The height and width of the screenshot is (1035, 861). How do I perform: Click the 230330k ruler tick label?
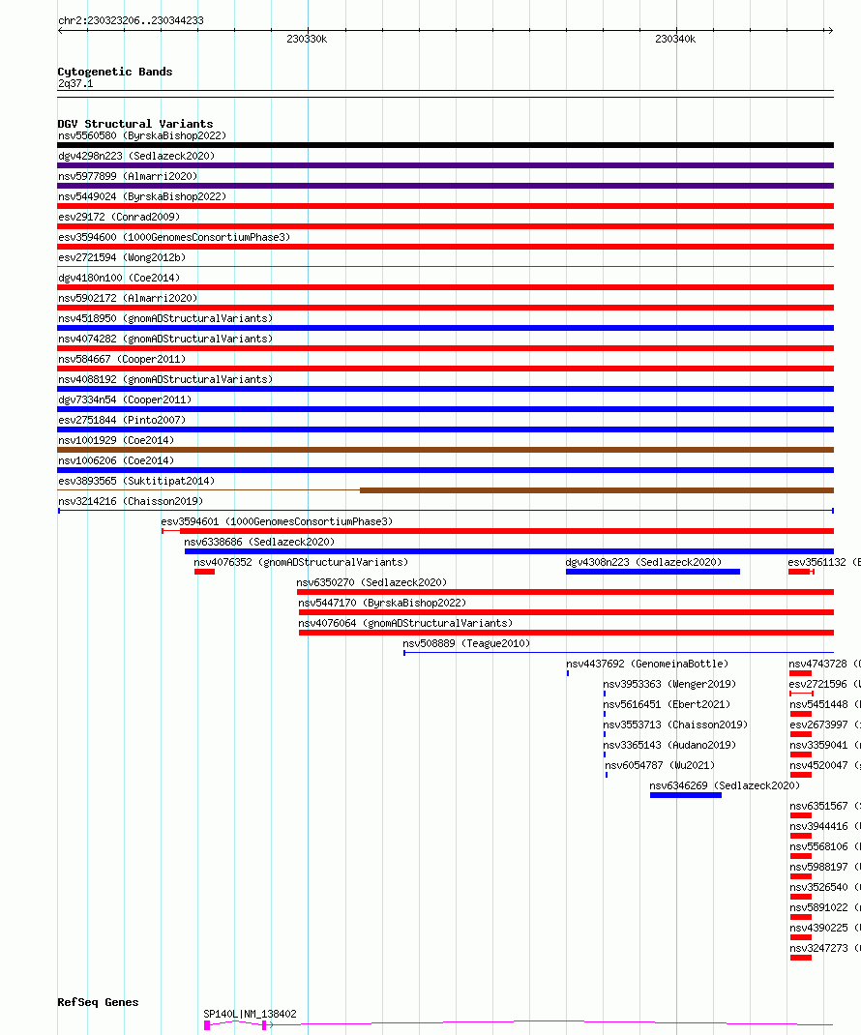point(307,39)
